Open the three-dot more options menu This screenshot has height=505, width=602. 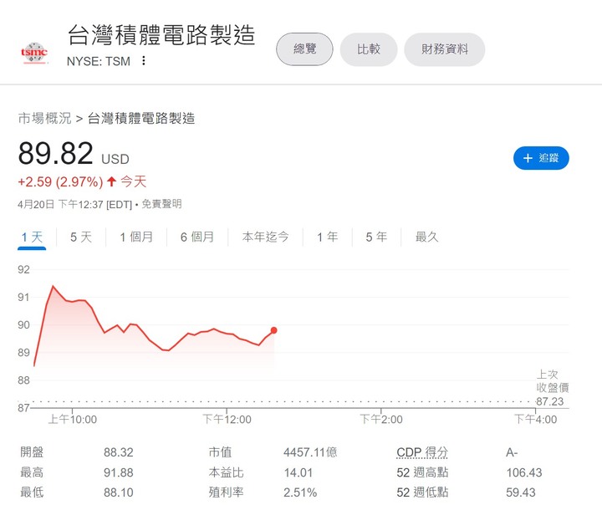click(143, 61)
